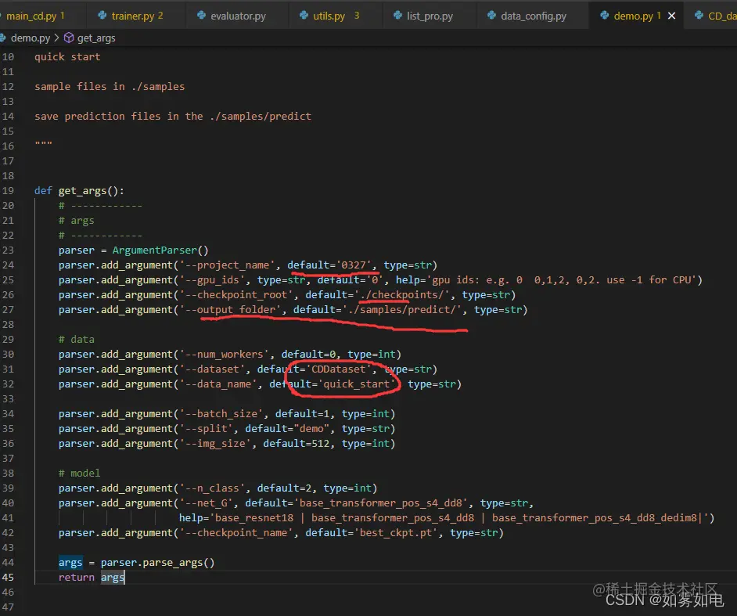Click the '--checkpoint_root' argument text

(x=236, y=295)
